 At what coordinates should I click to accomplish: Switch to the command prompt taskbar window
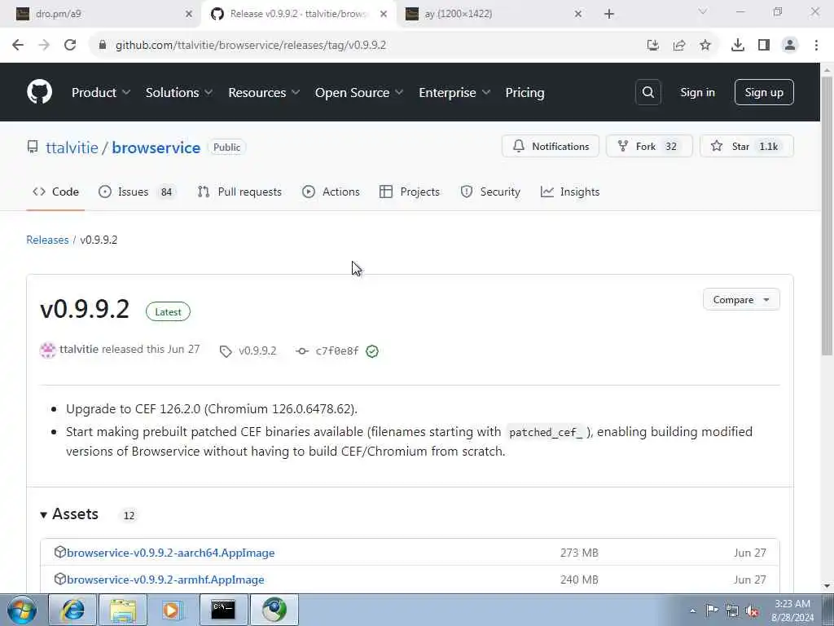pyautogui.click(x=223, y=610)
